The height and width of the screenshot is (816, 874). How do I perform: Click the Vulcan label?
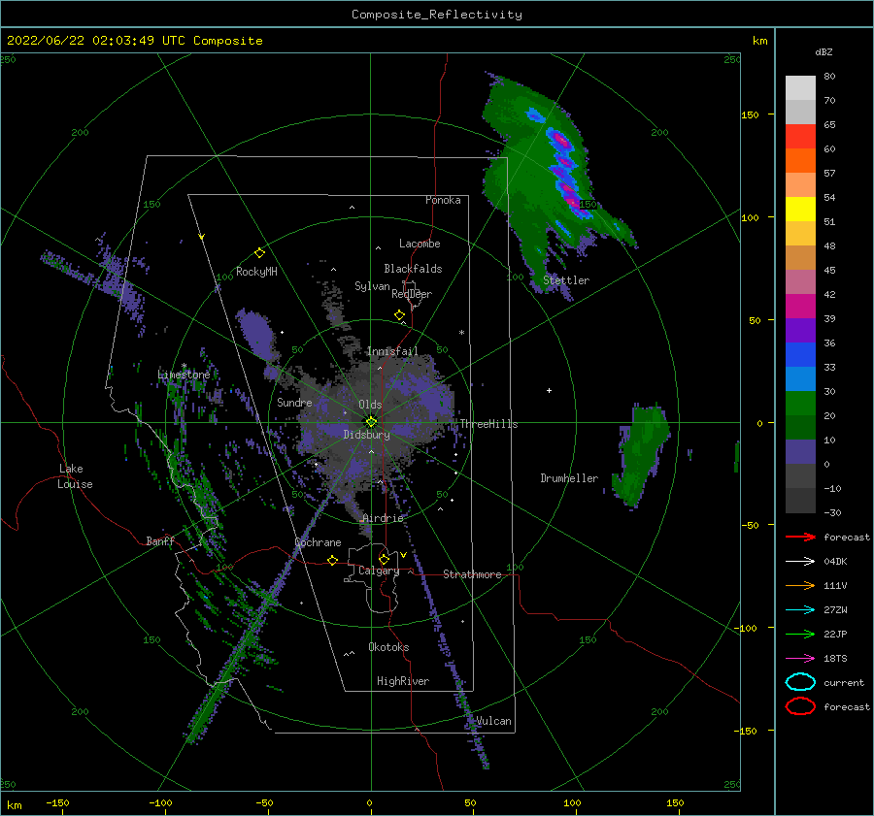tap(494, 721)
